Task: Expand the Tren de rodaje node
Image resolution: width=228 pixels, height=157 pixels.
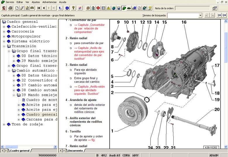Action: [x=4, y=125]
